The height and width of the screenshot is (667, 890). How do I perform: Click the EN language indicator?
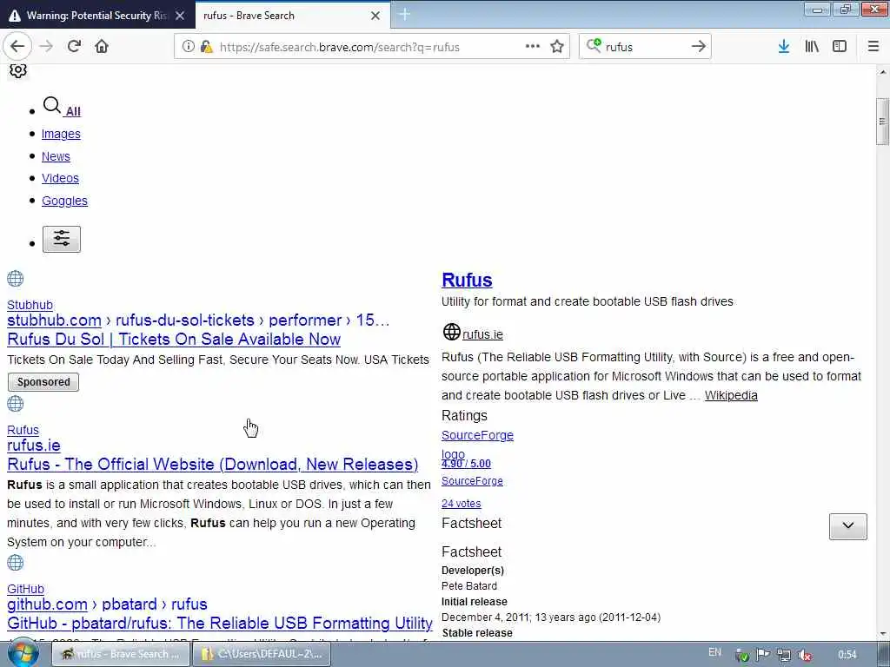click(x=714, y=652)
